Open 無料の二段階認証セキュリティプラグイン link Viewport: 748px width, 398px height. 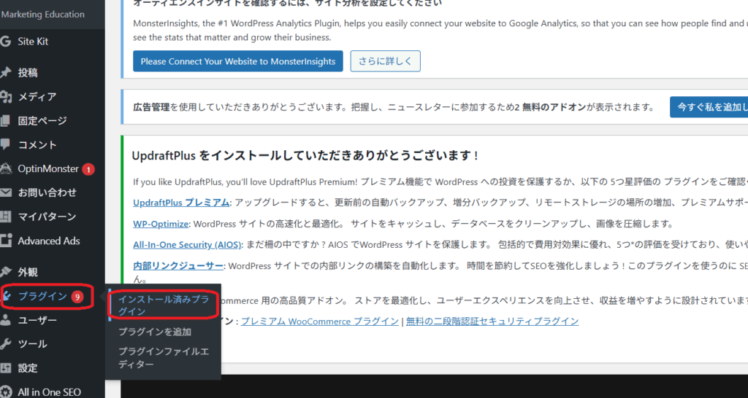click(x=492, y=321)
